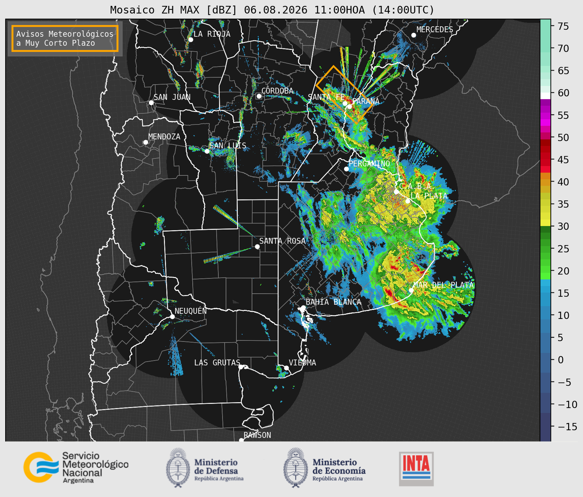Click the Avisos Meteorológicos a Muy Corto Plazo box
Viewport: 583px width, 497px height.
(x=65, y=38)
